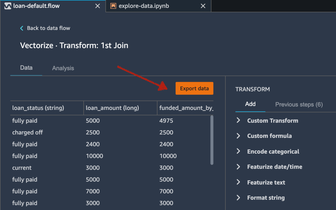Viewport: 336px width, 210px height.
Task: Expand the Custom formula section
Action: pos(269,136)
